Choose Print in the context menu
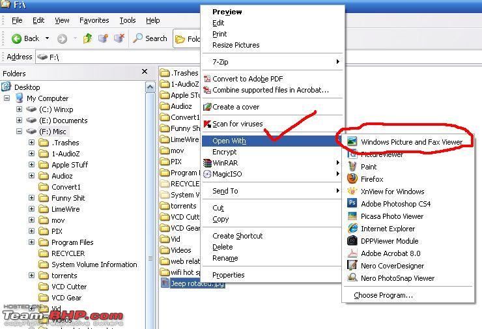The width and height of the screenshot is (482, 329). 220,34
